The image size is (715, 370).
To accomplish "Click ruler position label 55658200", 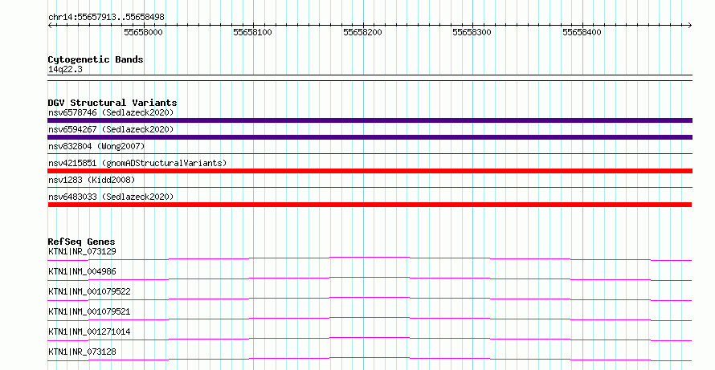I will tap(362, 32).
